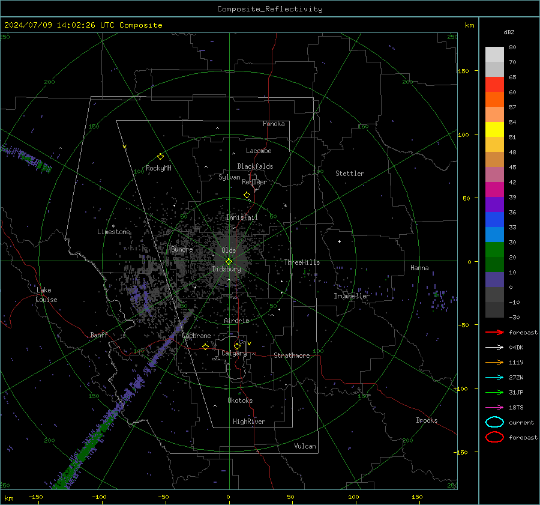
Task: Click the Airdrie city label
Action: [236, 321]
